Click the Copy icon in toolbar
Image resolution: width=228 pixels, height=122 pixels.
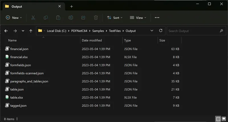coord(46,18)
